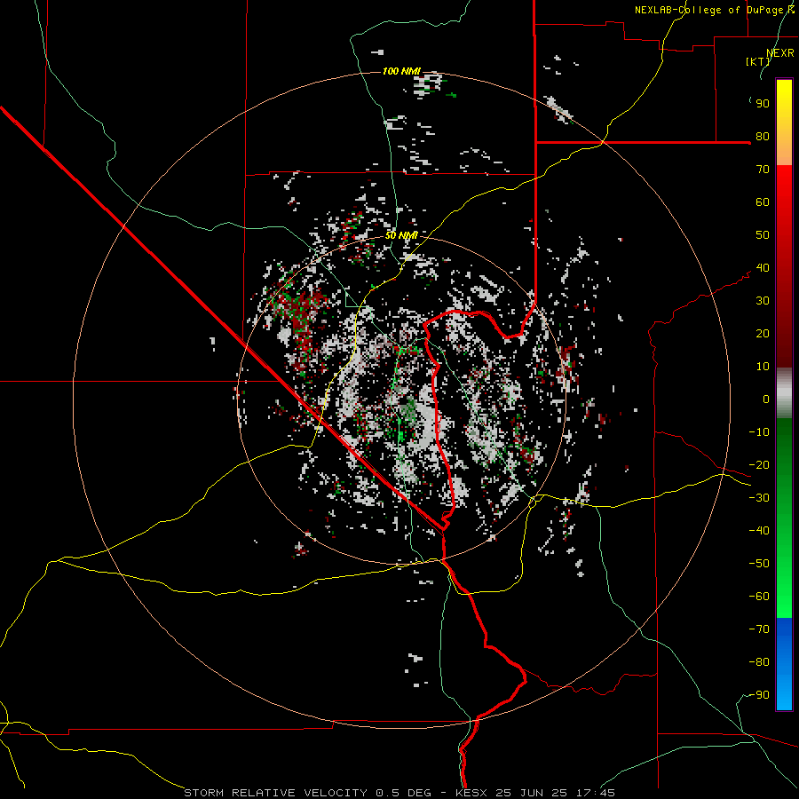Click the NEXR label above the color bar

coord(780,53)
